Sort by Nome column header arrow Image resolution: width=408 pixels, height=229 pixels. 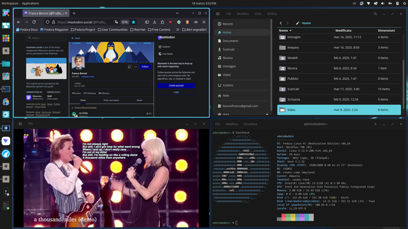291,31
